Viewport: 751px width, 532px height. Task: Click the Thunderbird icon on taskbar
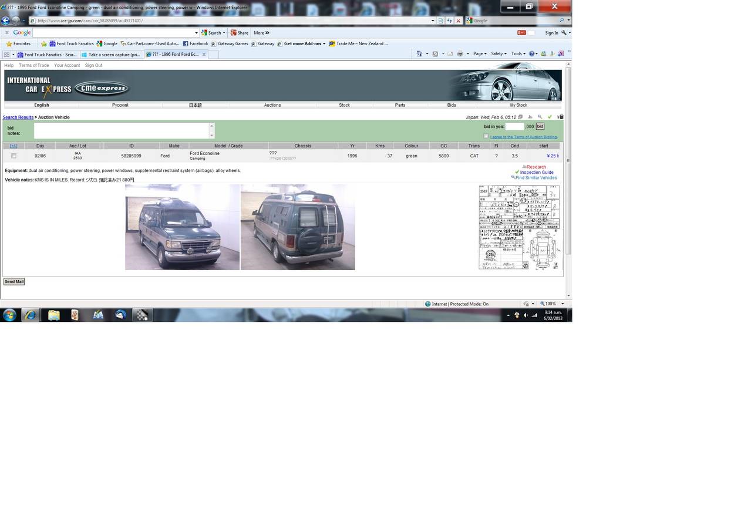pos(120,315)
